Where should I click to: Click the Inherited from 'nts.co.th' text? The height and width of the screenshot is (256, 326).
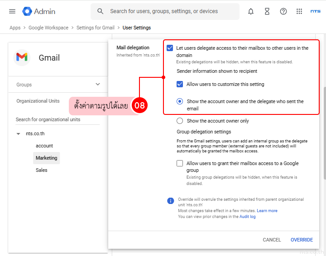(138, 55)
